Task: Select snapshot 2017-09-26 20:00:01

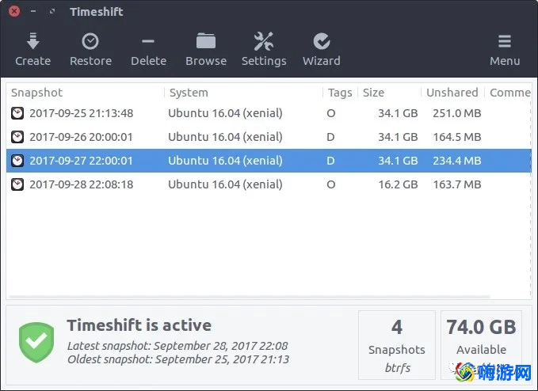Action: pos(269,137)
